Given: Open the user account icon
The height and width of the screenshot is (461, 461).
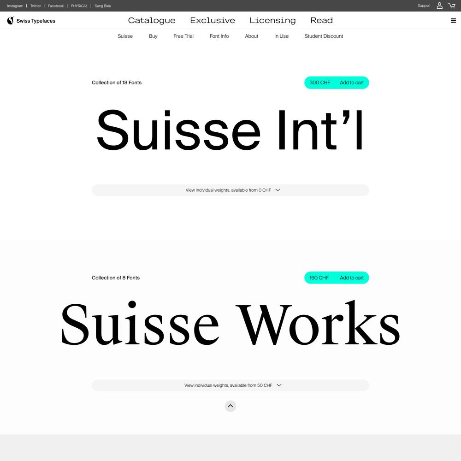Looking at the screenshot, I should (x=439, y=6).
